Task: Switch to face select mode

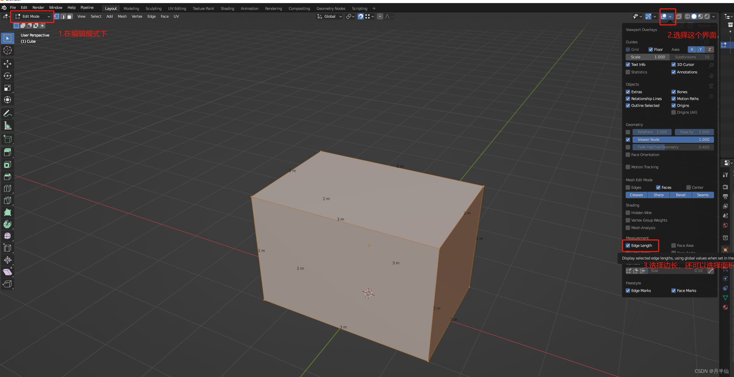Action: coord(70,16)
